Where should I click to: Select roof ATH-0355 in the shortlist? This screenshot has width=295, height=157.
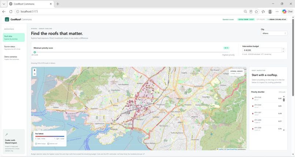(x=267, y=106)
